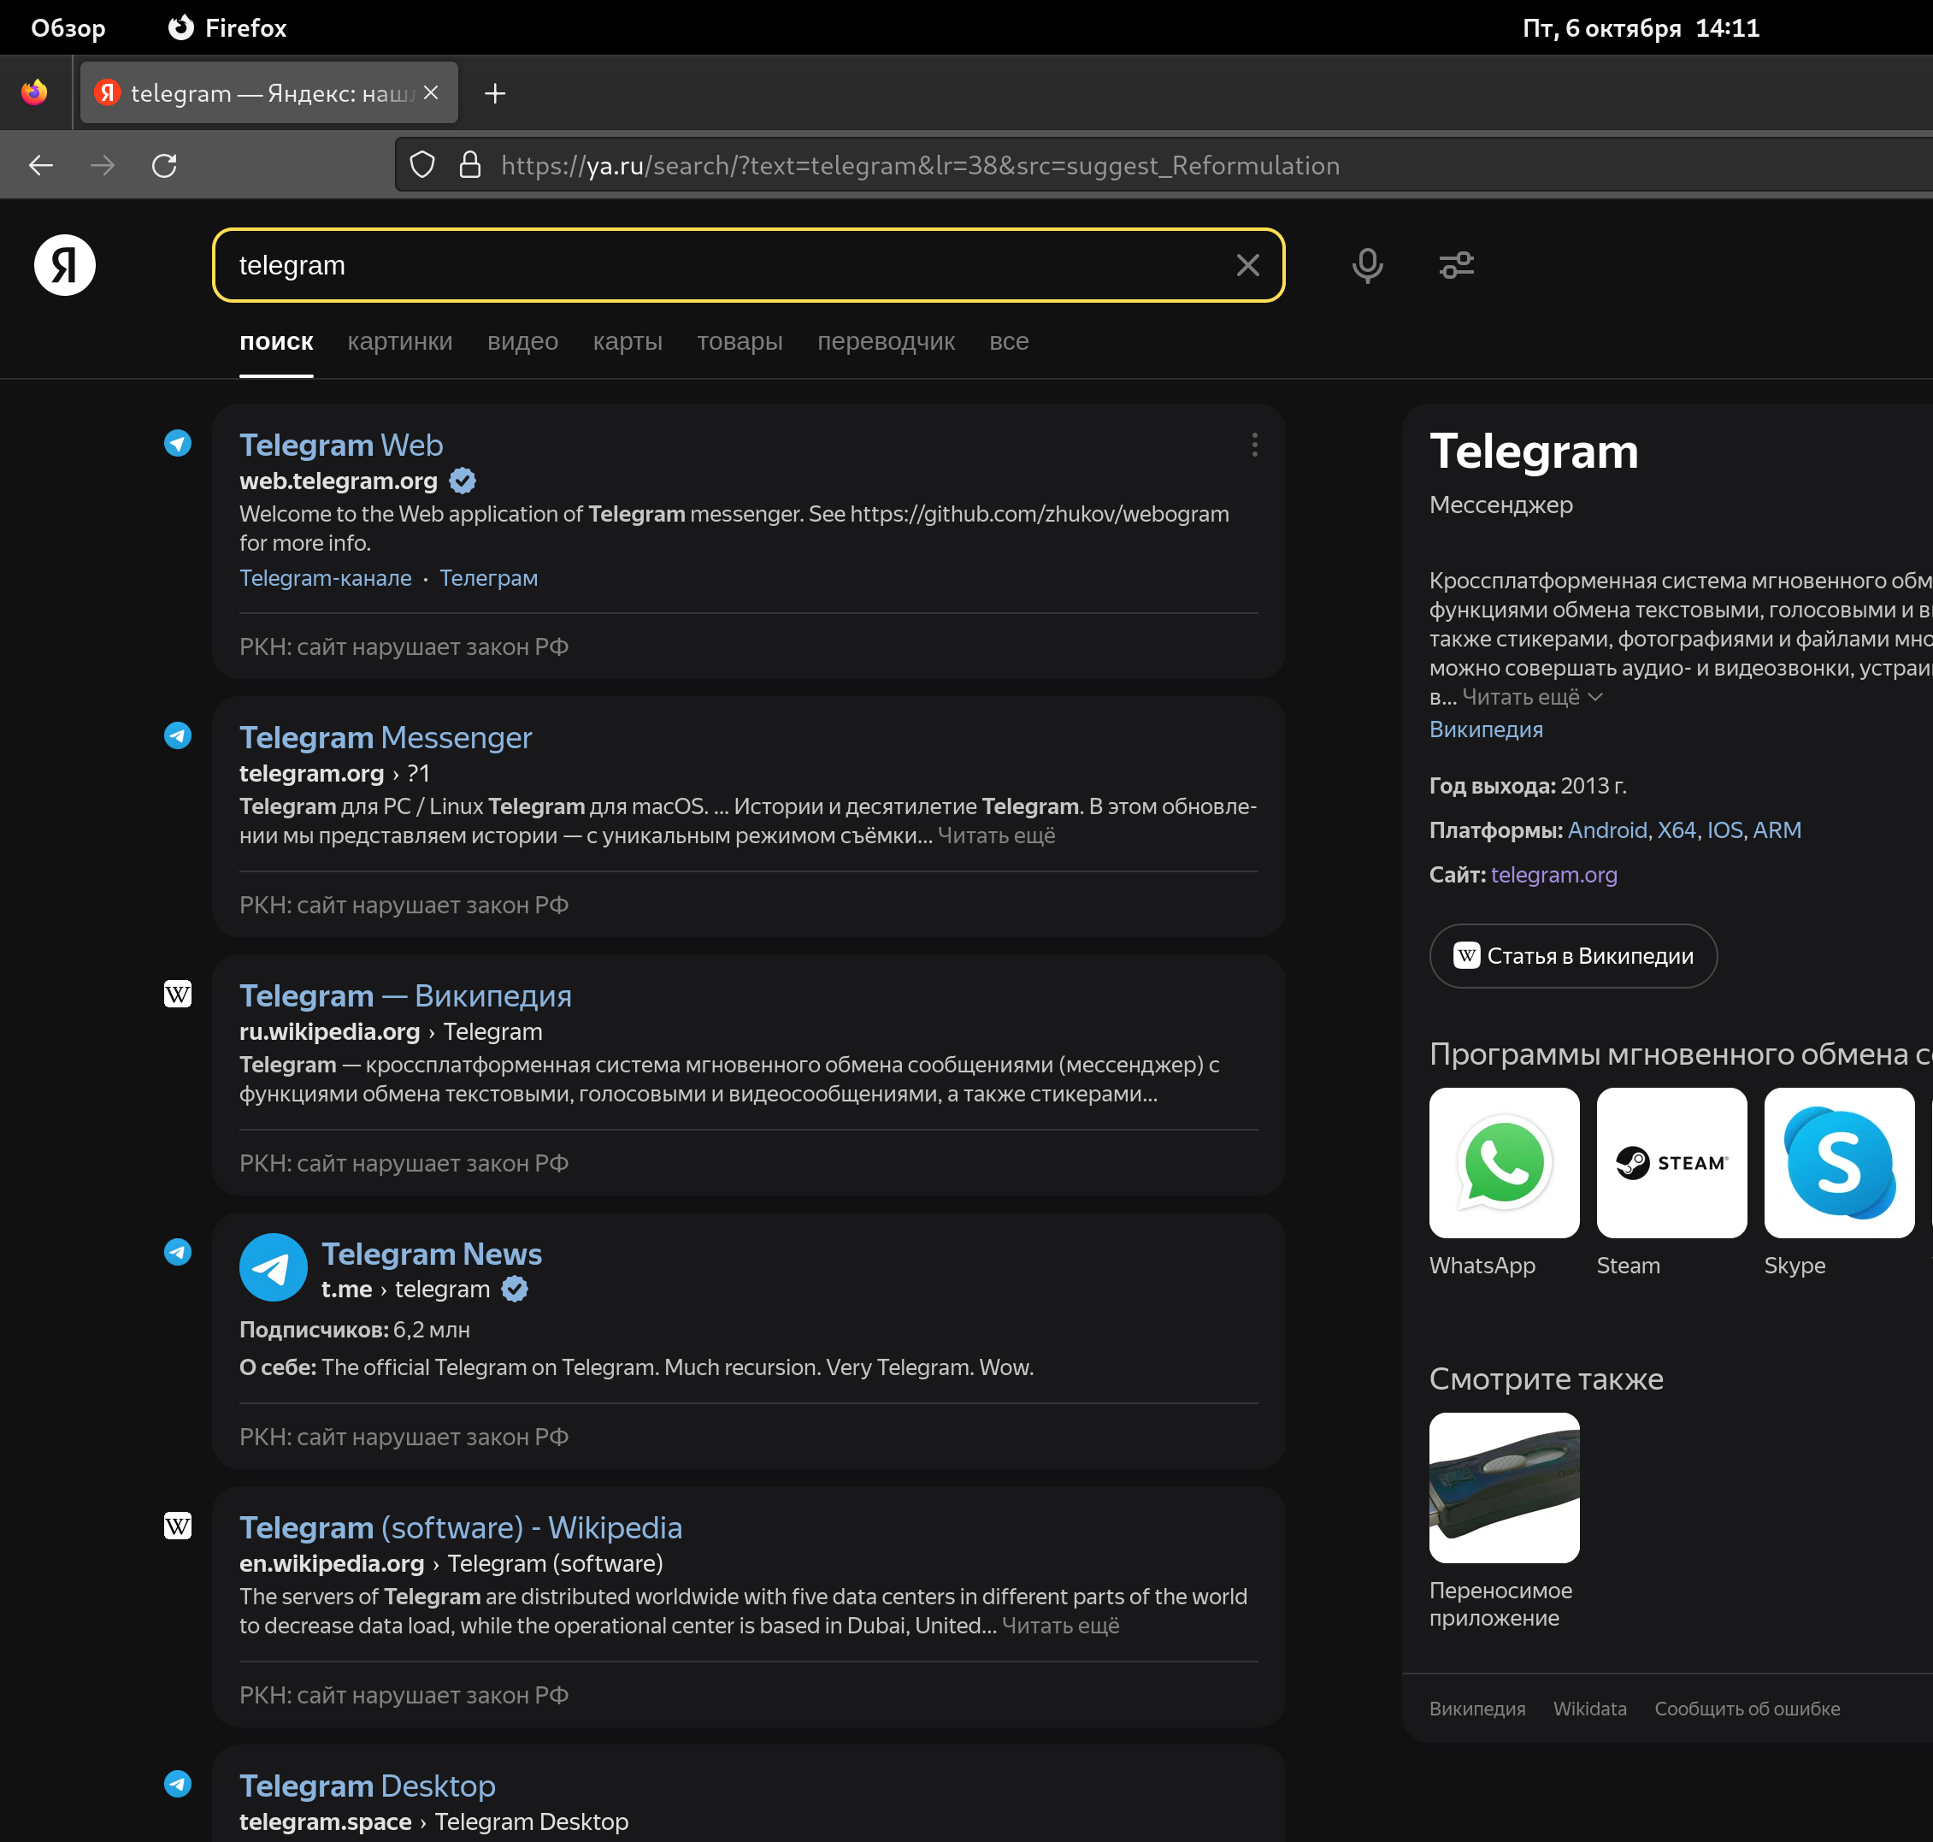
Task: Open the Telegram Desktop result title
Action: (x=367, y=1786)
